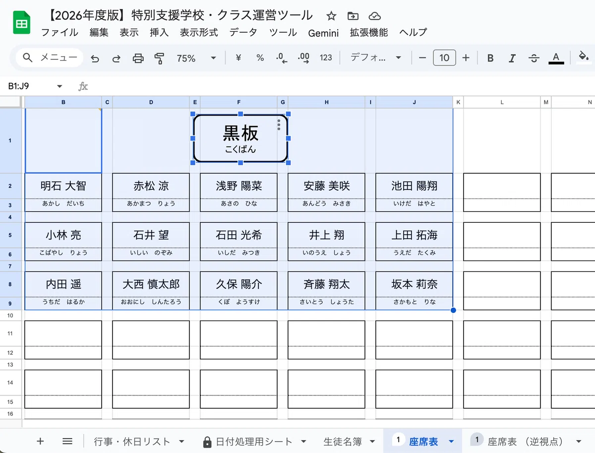This screenshot has height=453, width=595.
Task: Open 行事・休日リスト tab dropdown arrow
Action: [181, 441]
